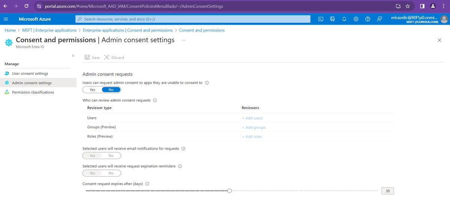
Task: Click the Save button
Action: click(92, 57)
